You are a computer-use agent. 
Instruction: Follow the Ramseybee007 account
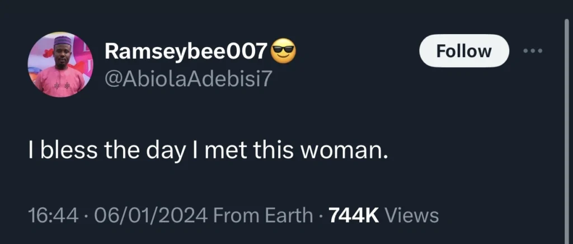point(463,51)
